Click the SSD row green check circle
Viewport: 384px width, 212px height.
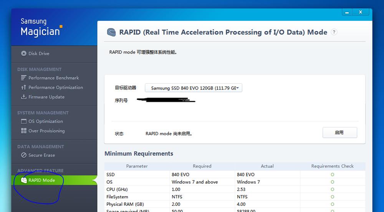(332, 174)
